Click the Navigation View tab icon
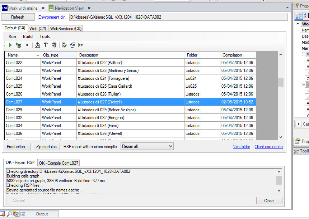This screenshot has height=219, width=309. point(51,8)
